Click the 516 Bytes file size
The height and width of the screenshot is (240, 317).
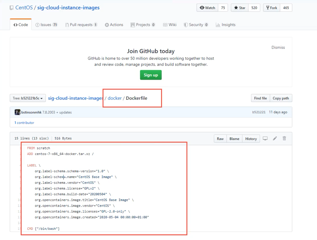tap(63, 138)
